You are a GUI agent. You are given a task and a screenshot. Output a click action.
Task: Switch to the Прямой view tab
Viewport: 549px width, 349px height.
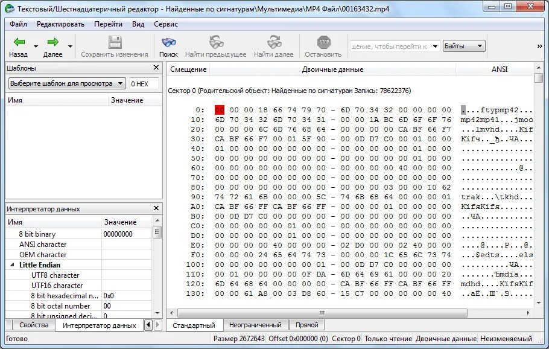point(306,325)
